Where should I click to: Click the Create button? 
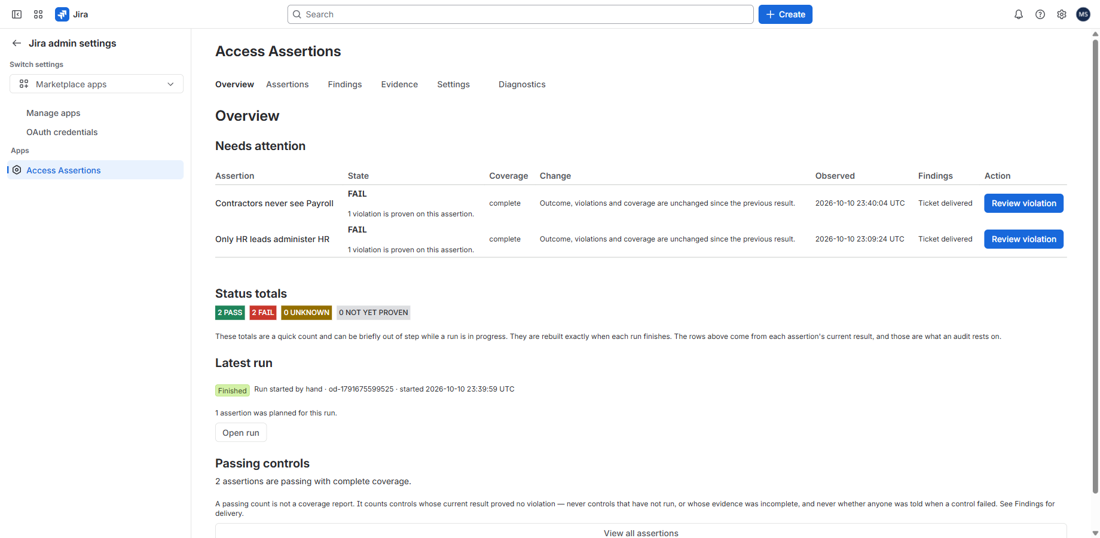(x=786, y=14)
